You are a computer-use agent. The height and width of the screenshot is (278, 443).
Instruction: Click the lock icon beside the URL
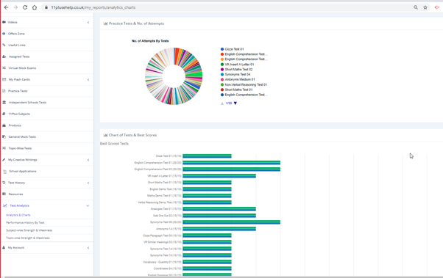[46, 7]
